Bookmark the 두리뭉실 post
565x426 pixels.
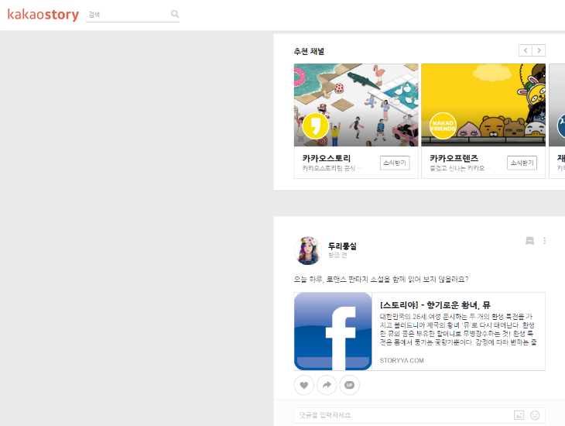[529, 241]
